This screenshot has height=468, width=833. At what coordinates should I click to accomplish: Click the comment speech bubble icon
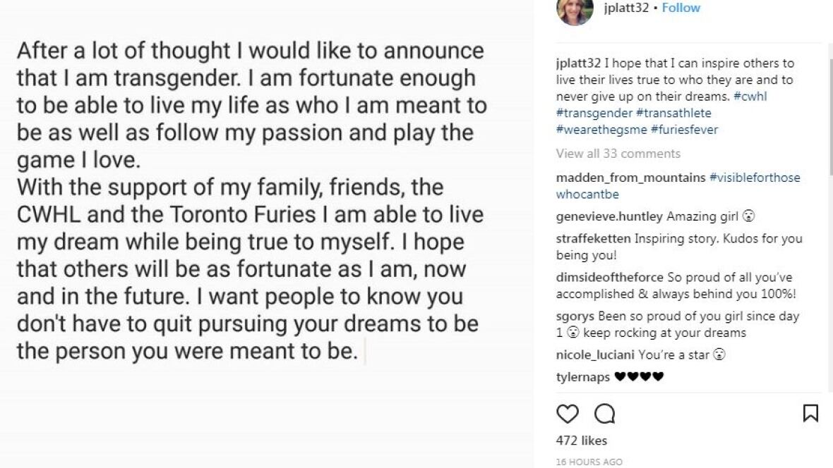coord(605,414)
